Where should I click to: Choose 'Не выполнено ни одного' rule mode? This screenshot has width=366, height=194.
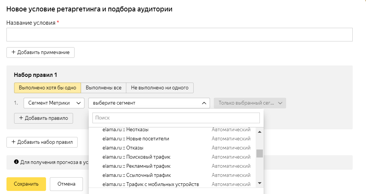tap(160, 88)
